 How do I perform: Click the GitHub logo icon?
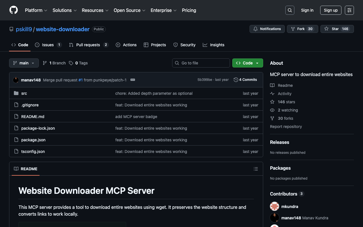(x=14, y=10)
